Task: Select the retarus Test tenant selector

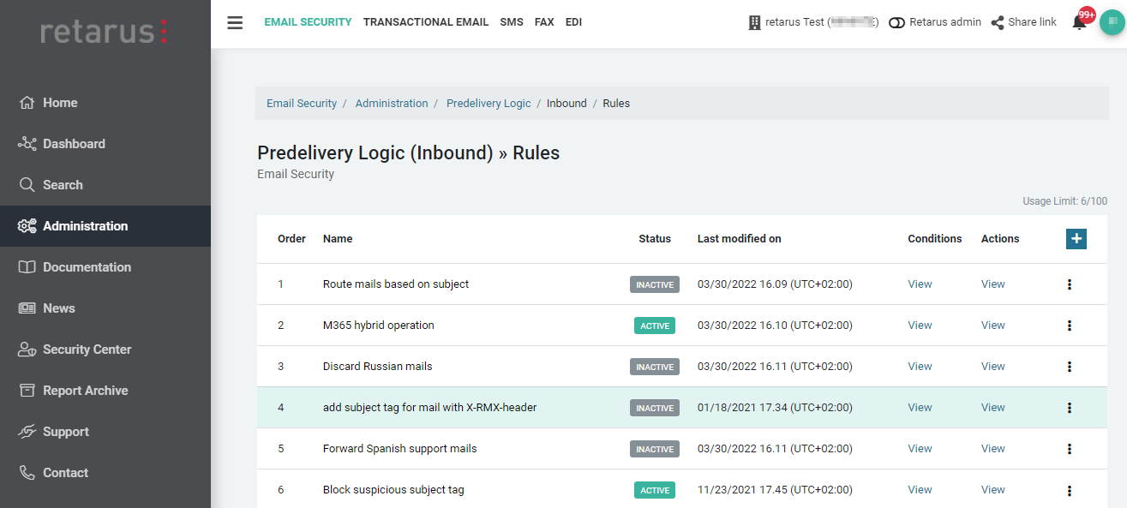Action: [812, 22]
